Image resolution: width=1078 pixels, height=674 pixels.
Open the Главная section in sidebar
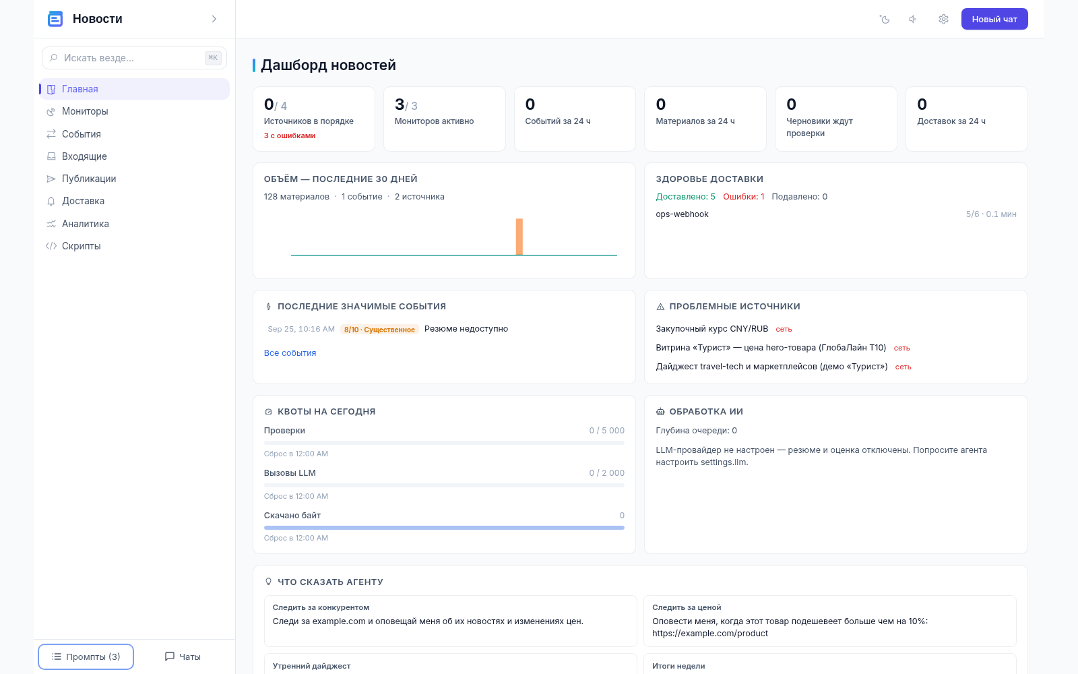134,89
